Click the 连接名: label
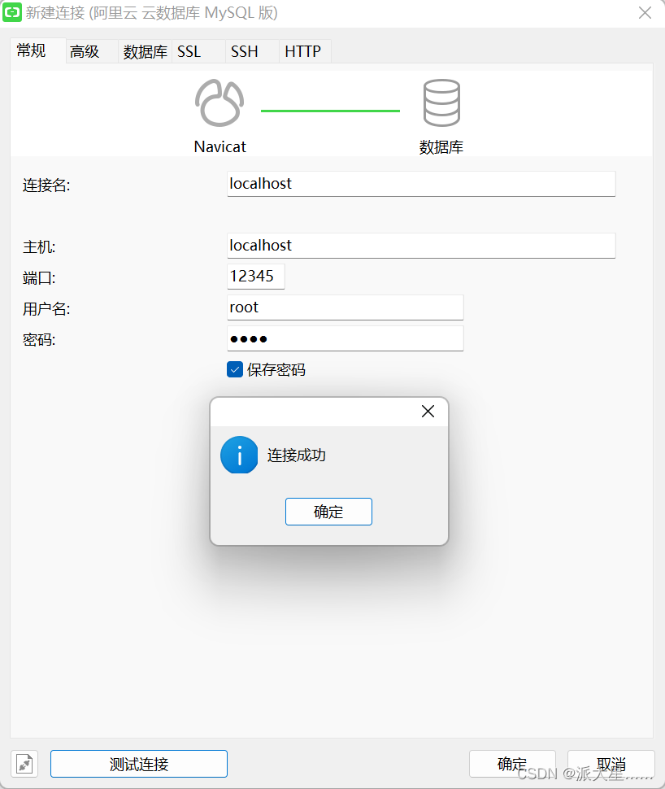 [x=46, y=185]
